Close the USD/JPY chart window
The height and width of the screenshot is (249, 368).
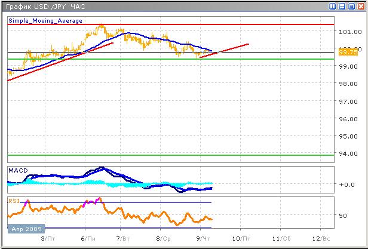tap(361, 7)
